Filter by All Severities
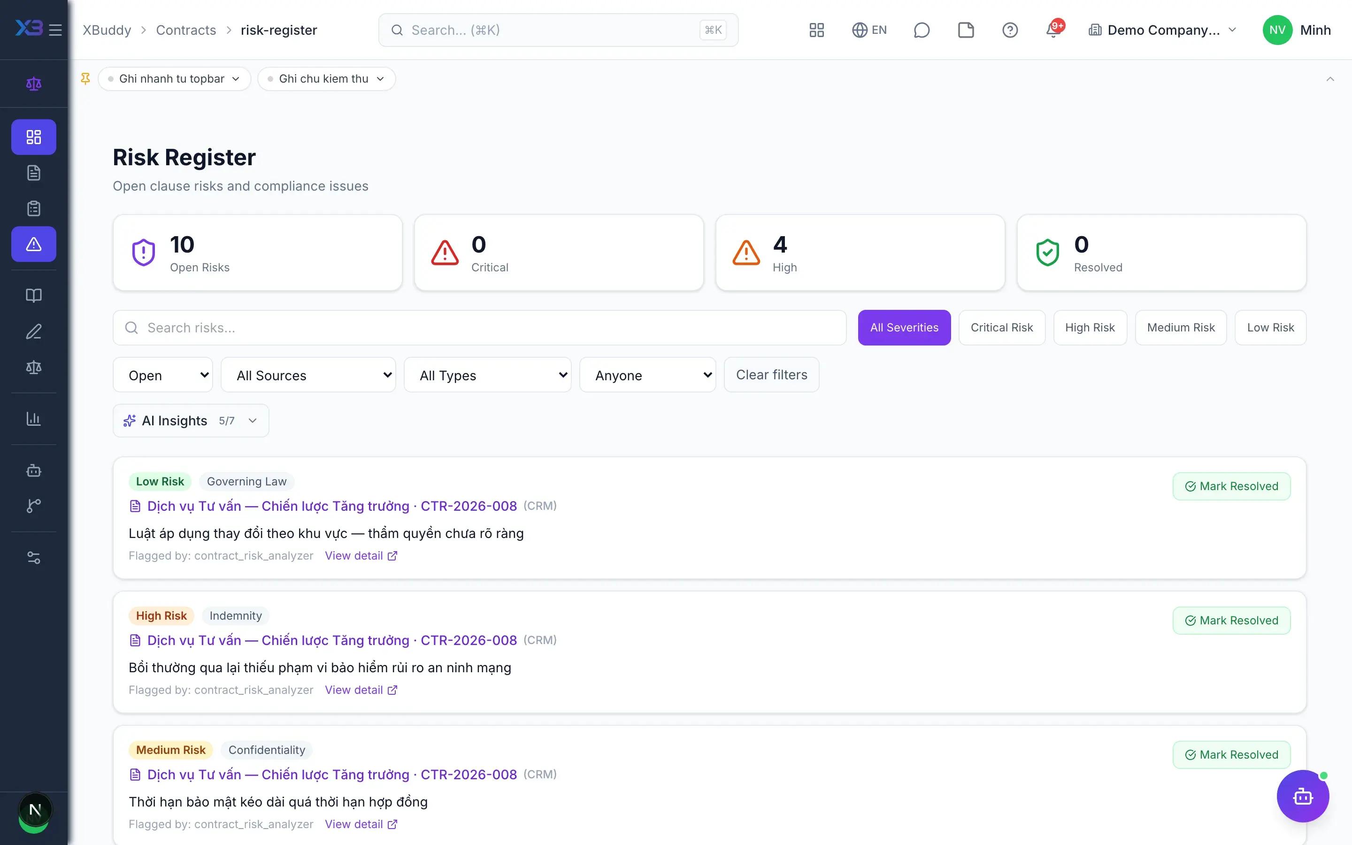Screen dimensions: 1352x845 [x=904, y=328]
